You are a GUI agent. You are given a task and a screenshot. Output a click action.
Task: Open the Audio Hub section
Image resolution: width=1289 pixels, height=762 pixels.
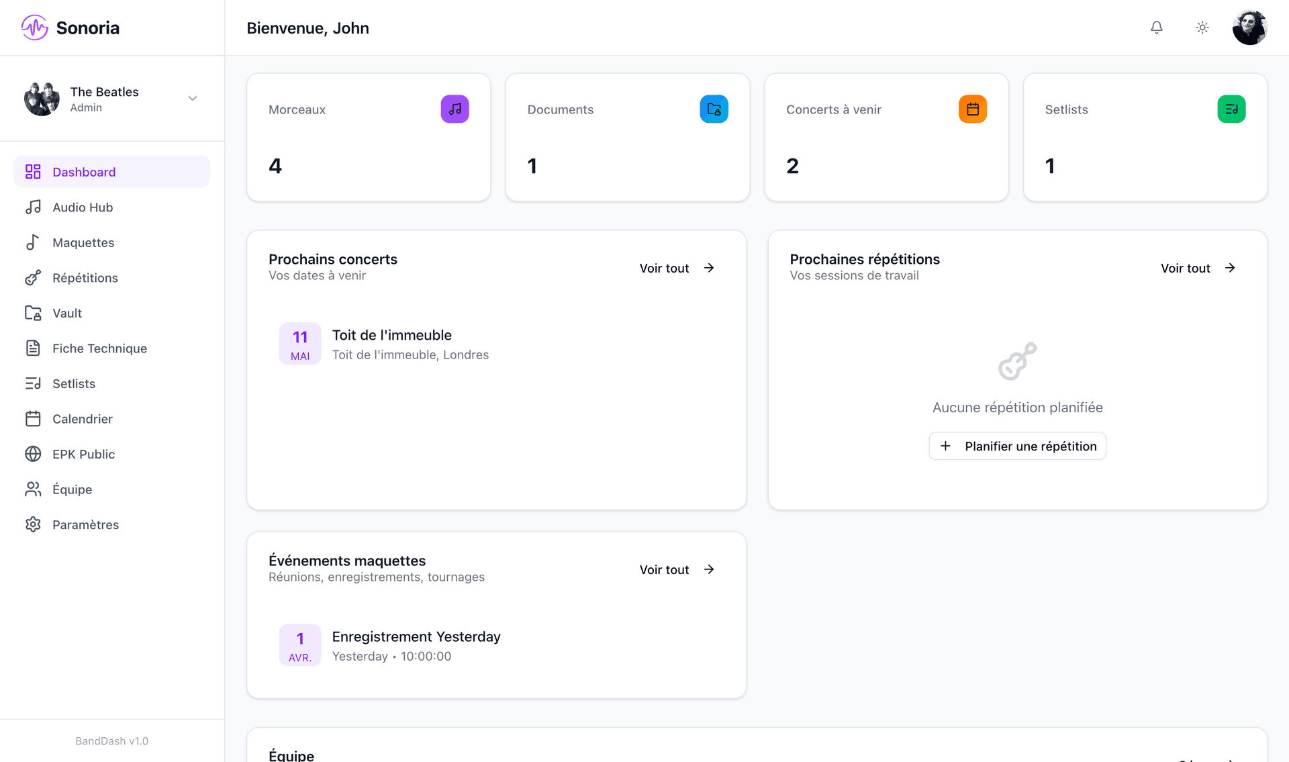coord(83,207)
